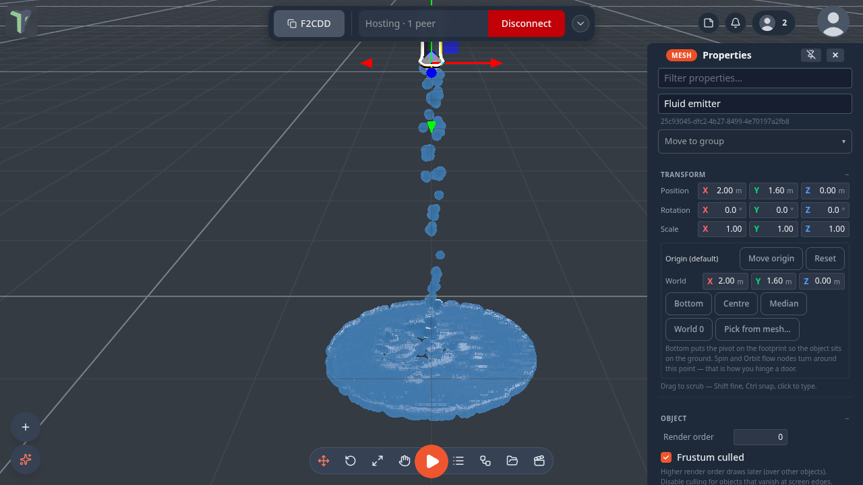The height and width of the screenshot is (485, 863).
Task: Open the sparkle AI assistant button
Action: coord(26,459)
